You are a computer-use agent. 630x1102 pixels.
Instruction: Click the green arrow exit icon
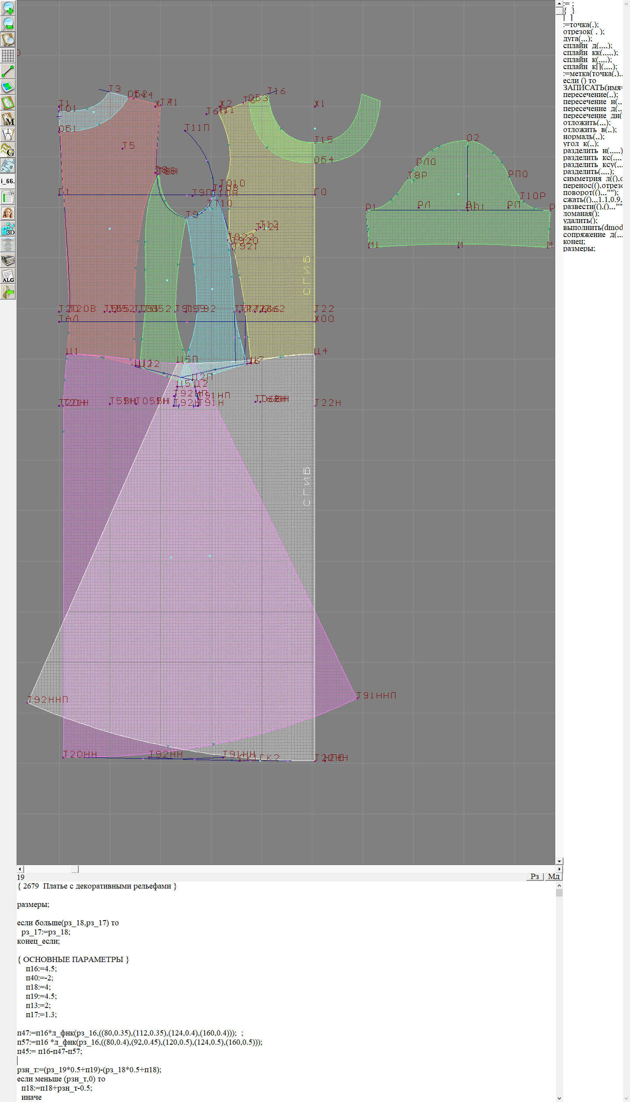click(8, 292)
